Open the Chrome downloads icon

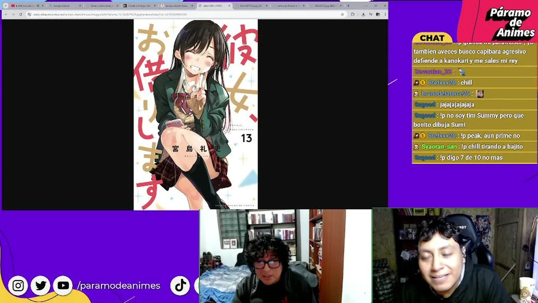(x=363, y=14)
